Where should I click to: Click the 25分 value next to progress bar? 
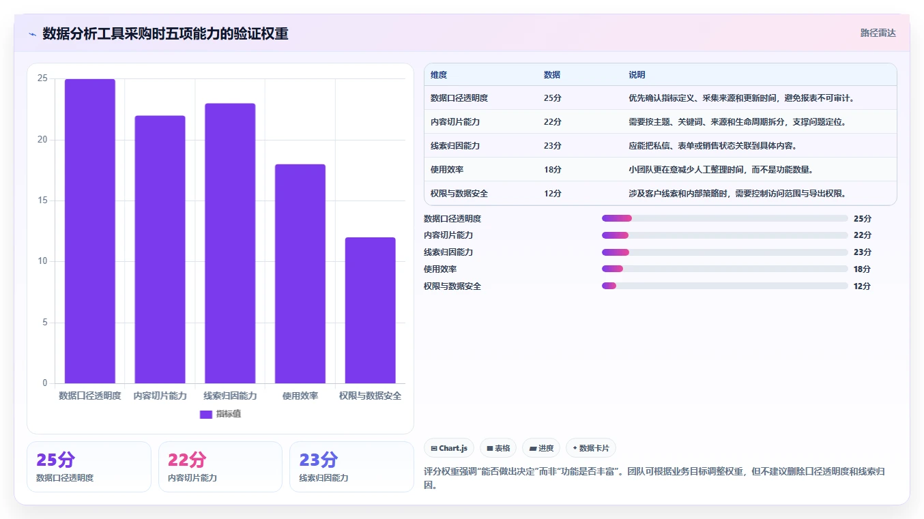point(863,218)
